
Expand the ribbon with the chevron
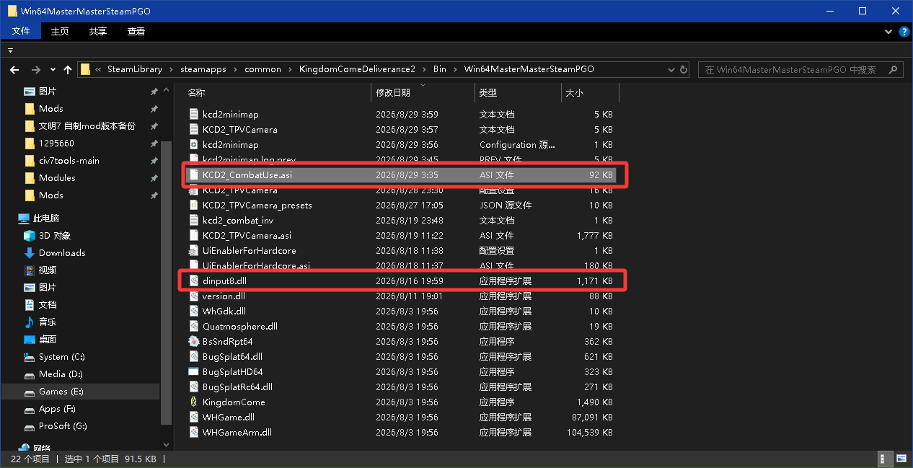(x=889, y=32)
